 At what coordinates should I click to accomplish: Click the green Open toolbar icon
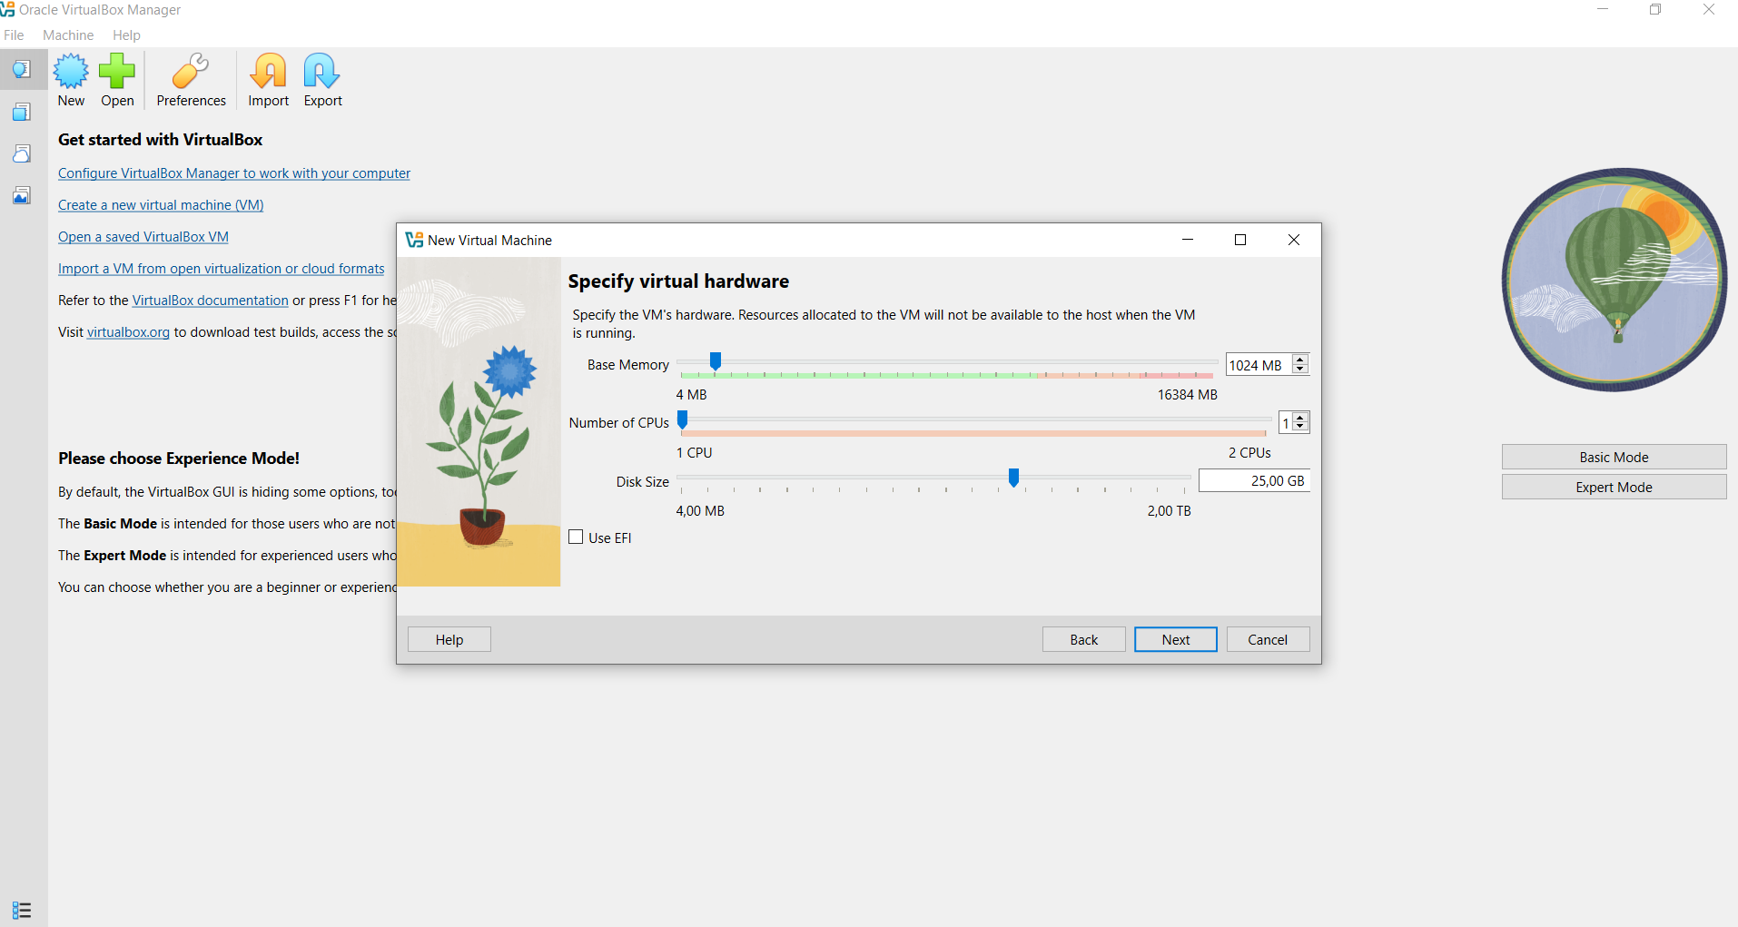pyautogui.click(x=117, y=81)
